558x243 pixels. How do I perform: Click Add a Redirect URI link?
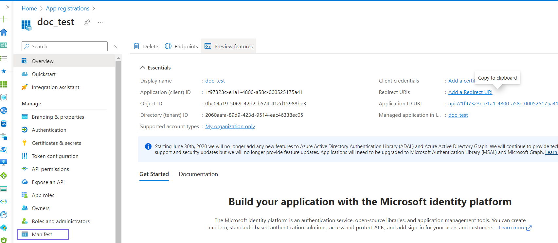pos(470,92)
